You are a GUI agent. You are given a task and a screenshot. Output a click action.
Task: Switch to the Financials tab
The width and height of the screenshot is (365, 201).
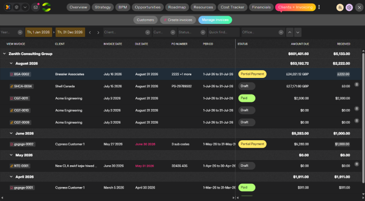(261, 7)
